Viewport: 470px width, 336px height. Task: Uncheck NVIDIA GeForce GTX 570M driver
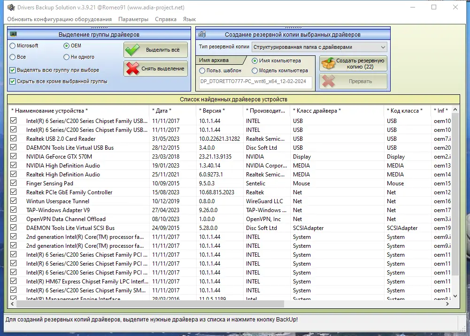click(x=13, y=156)
